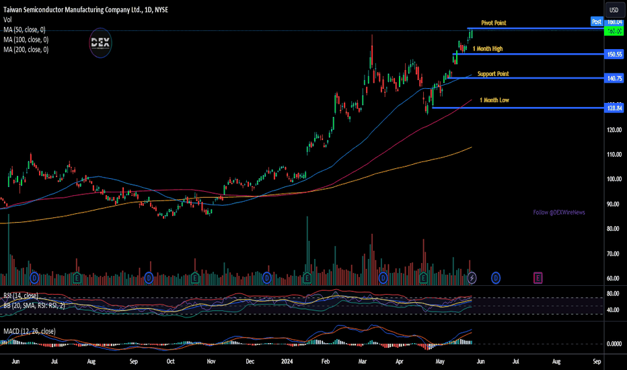Click 110.00 on the price axis
This screenshot has height=370, width=627.
coord(614,155)
